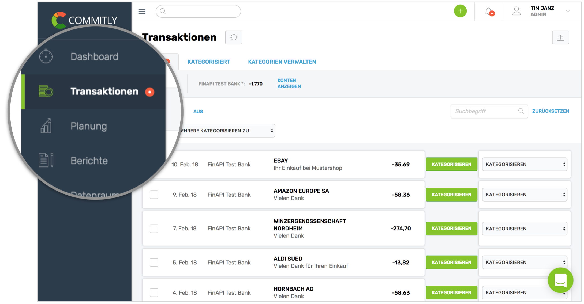The image size is (584, 304).
Task: Open the Kategorien Verwalten tab
Action: [x=282, y=62]
